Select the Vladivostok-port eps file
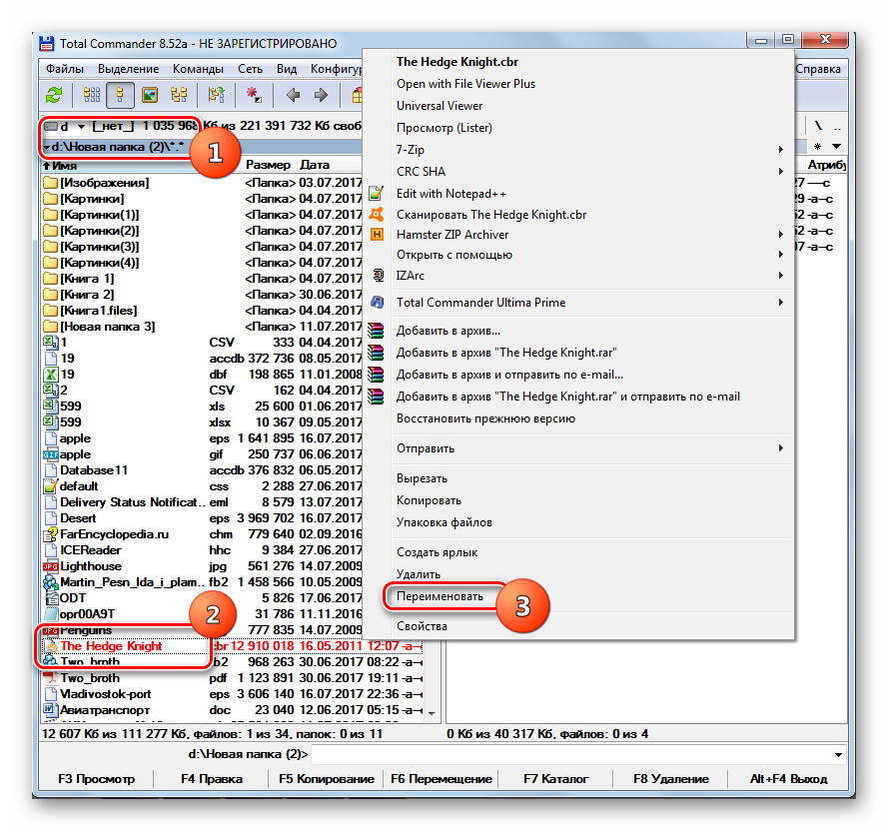Viewport: 888px width, 831px height. [232, 694]
